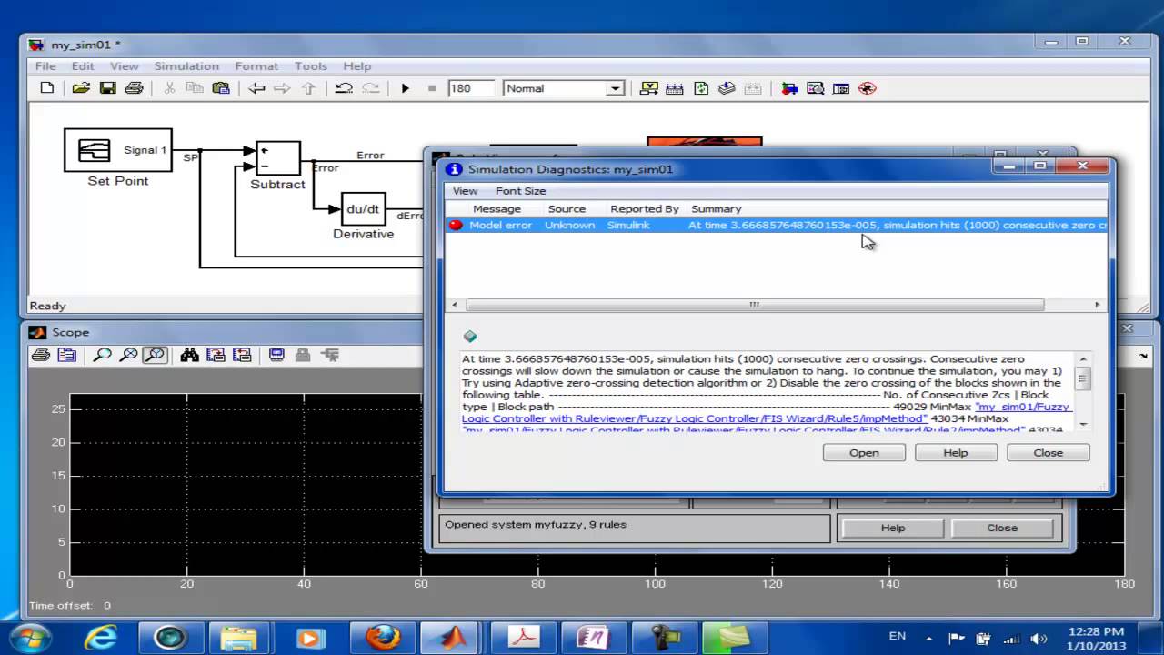Click small teal icon above error description
1164x655 pixels.
(469, 337)
